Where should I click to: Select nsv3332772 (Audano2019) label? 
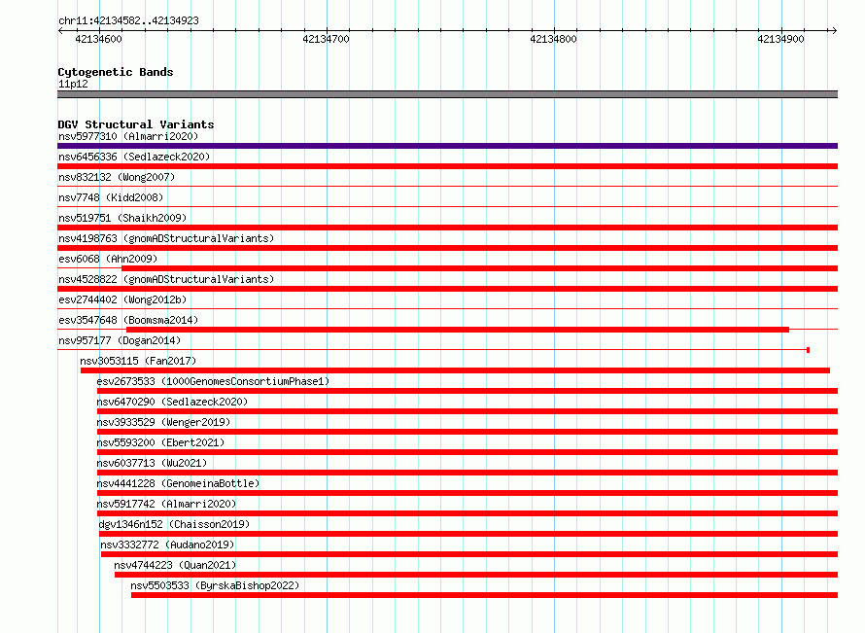point(167,545)
